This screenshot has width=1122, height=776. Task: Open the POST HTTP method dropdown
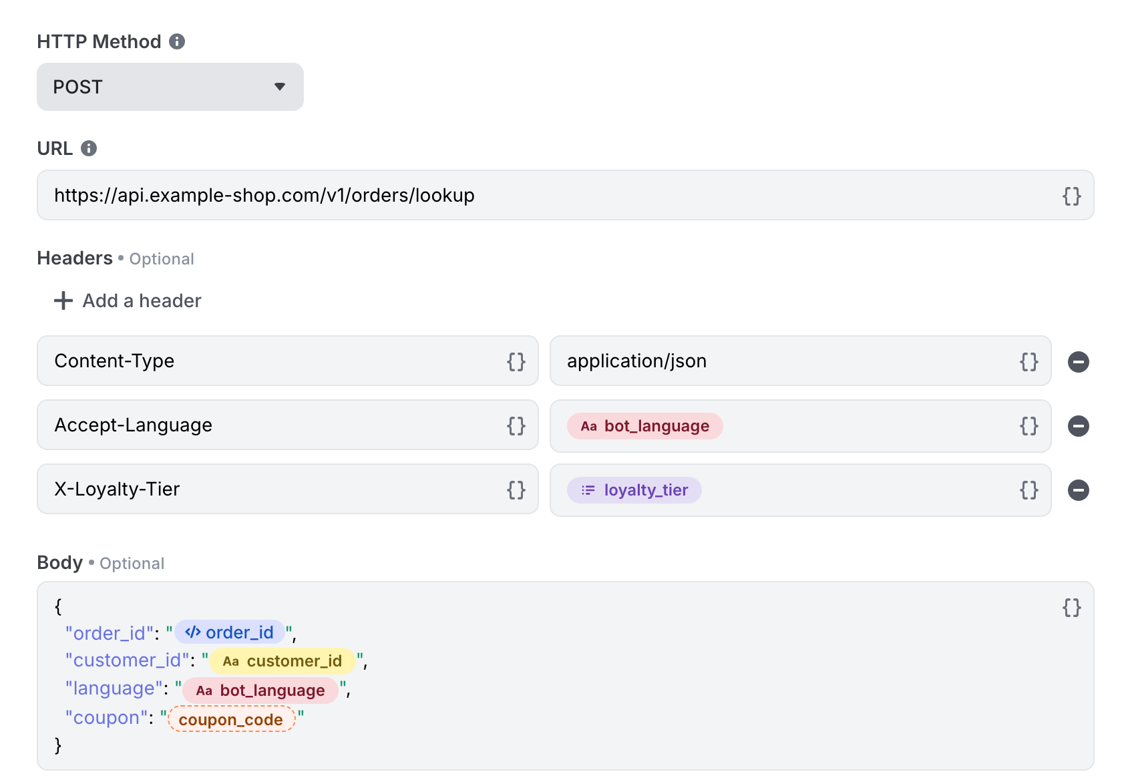pyautogui.click(x=170, y=87)
